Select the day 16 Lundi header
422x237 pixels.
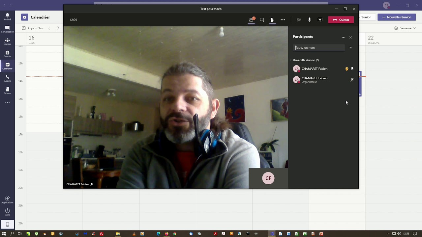pyautogui.click(x=32, y=39)
